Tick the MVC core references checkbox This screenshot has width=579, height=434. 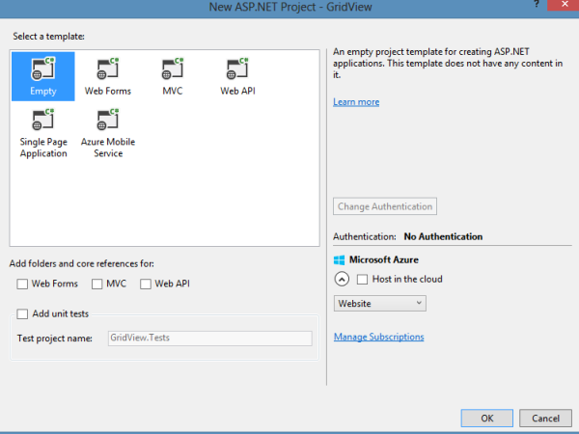coord(97,284)
